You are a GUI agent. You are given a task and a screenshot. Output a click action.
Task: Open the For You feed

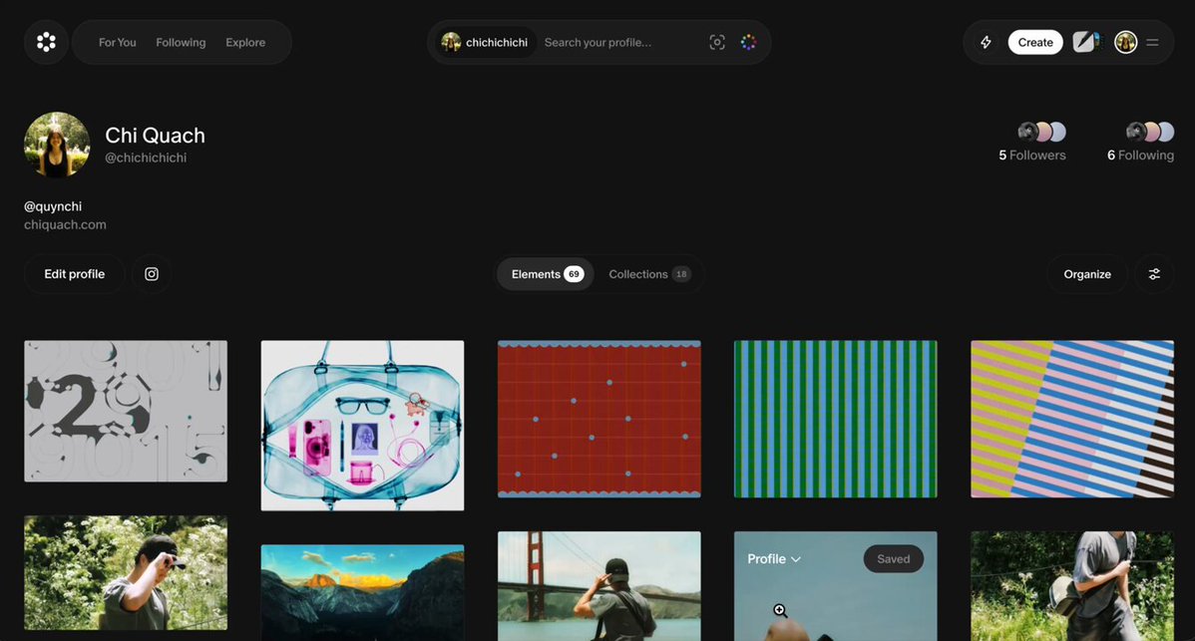pos(118,43)
